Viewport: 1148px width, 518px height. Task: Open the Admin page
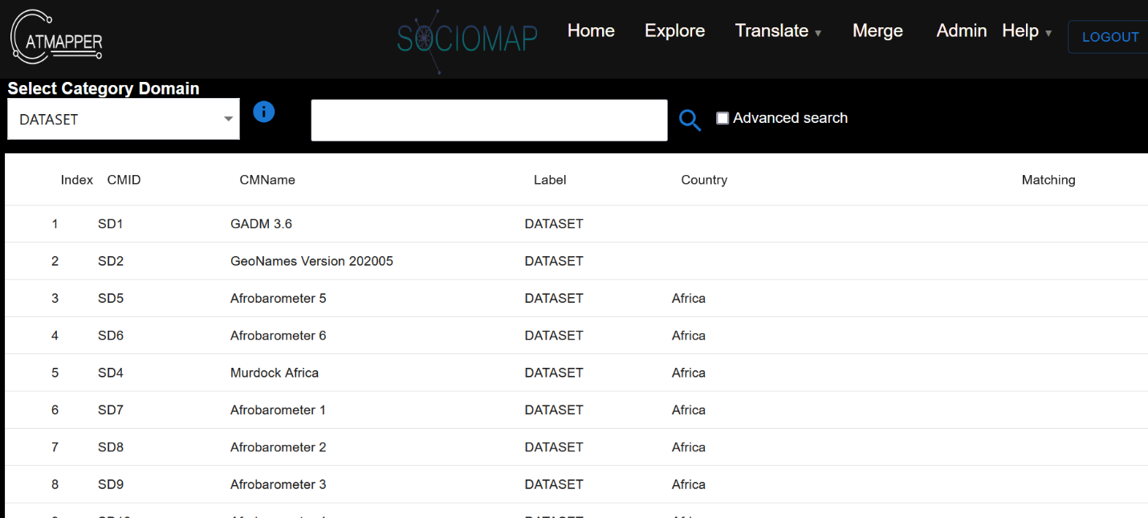tap(961, 31)
